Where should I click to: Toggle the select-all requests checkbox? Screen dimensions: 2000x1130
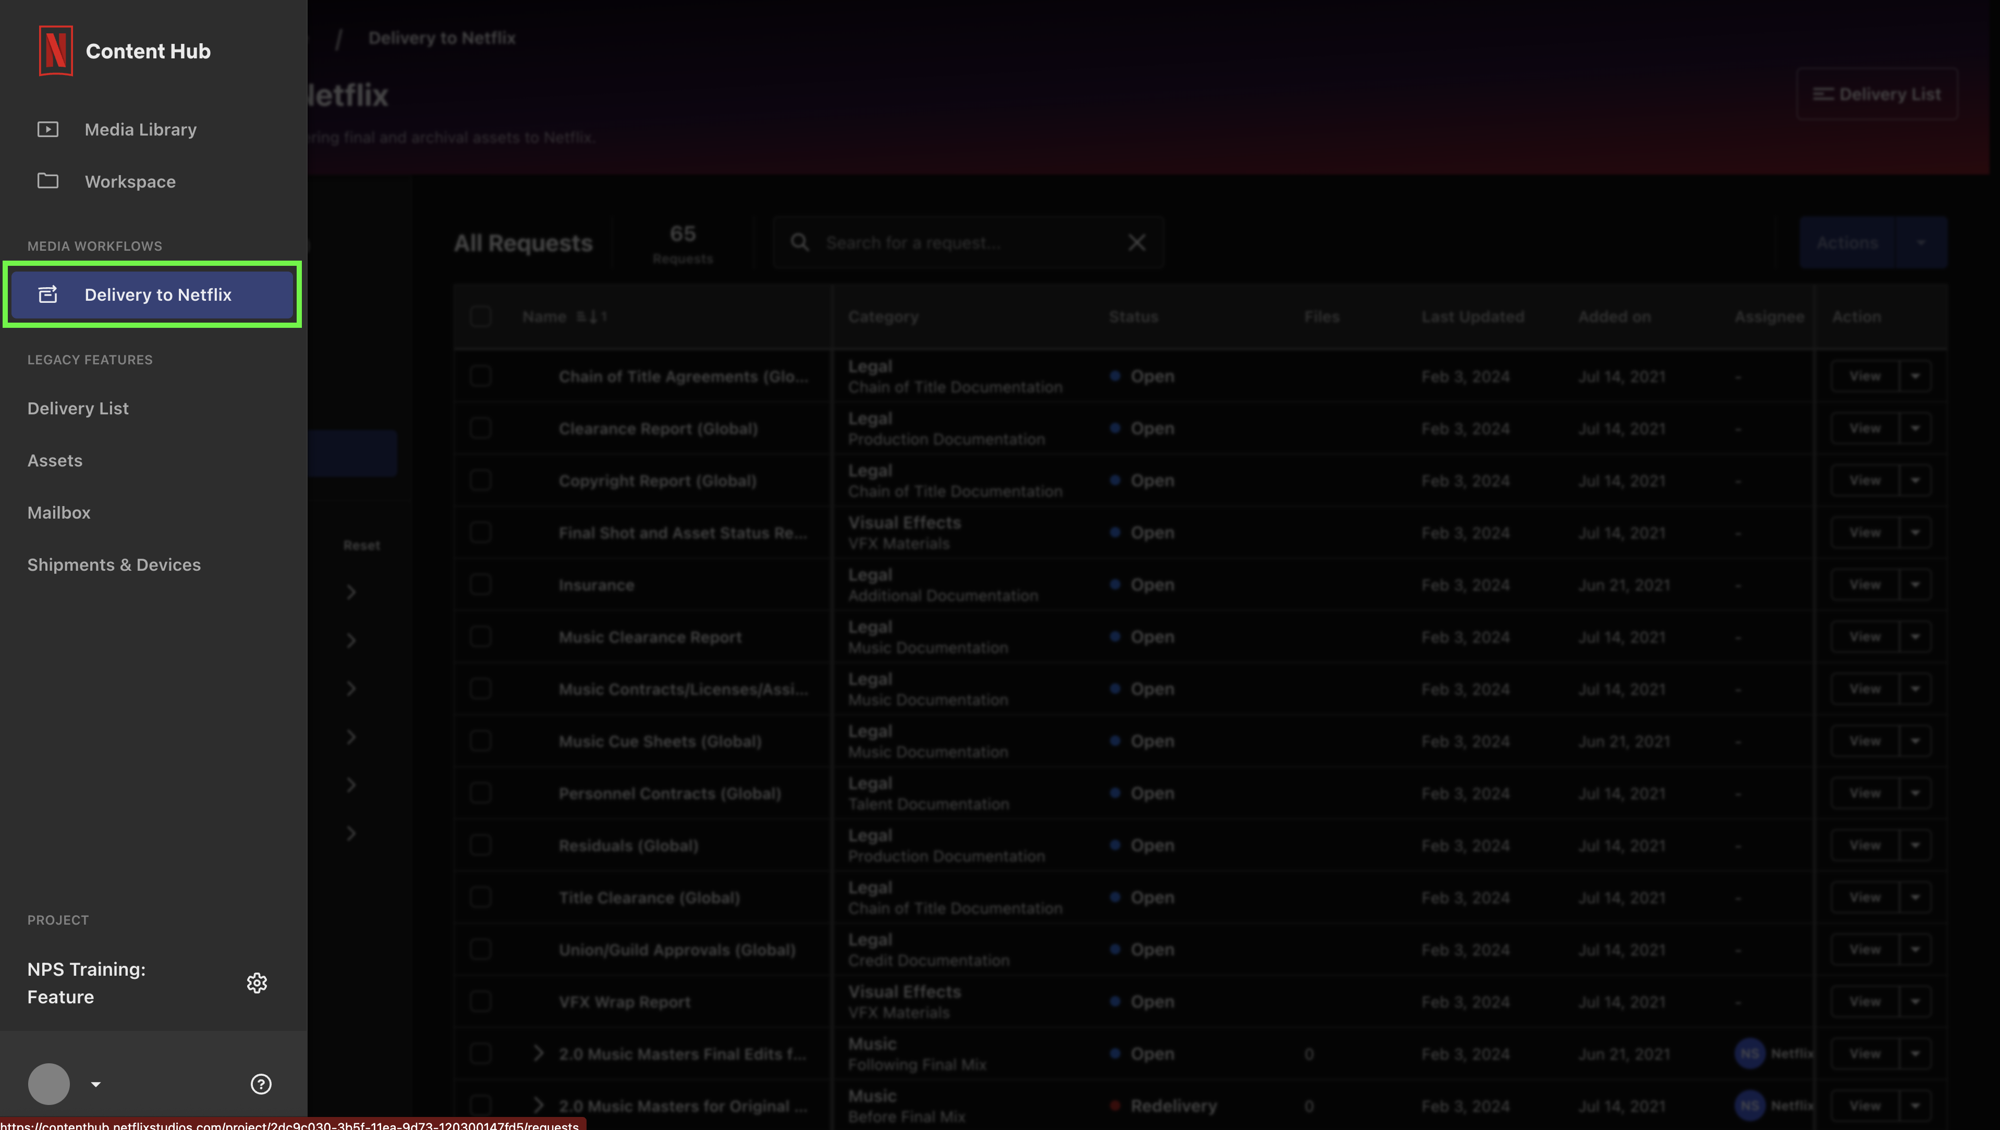point(481,317)
